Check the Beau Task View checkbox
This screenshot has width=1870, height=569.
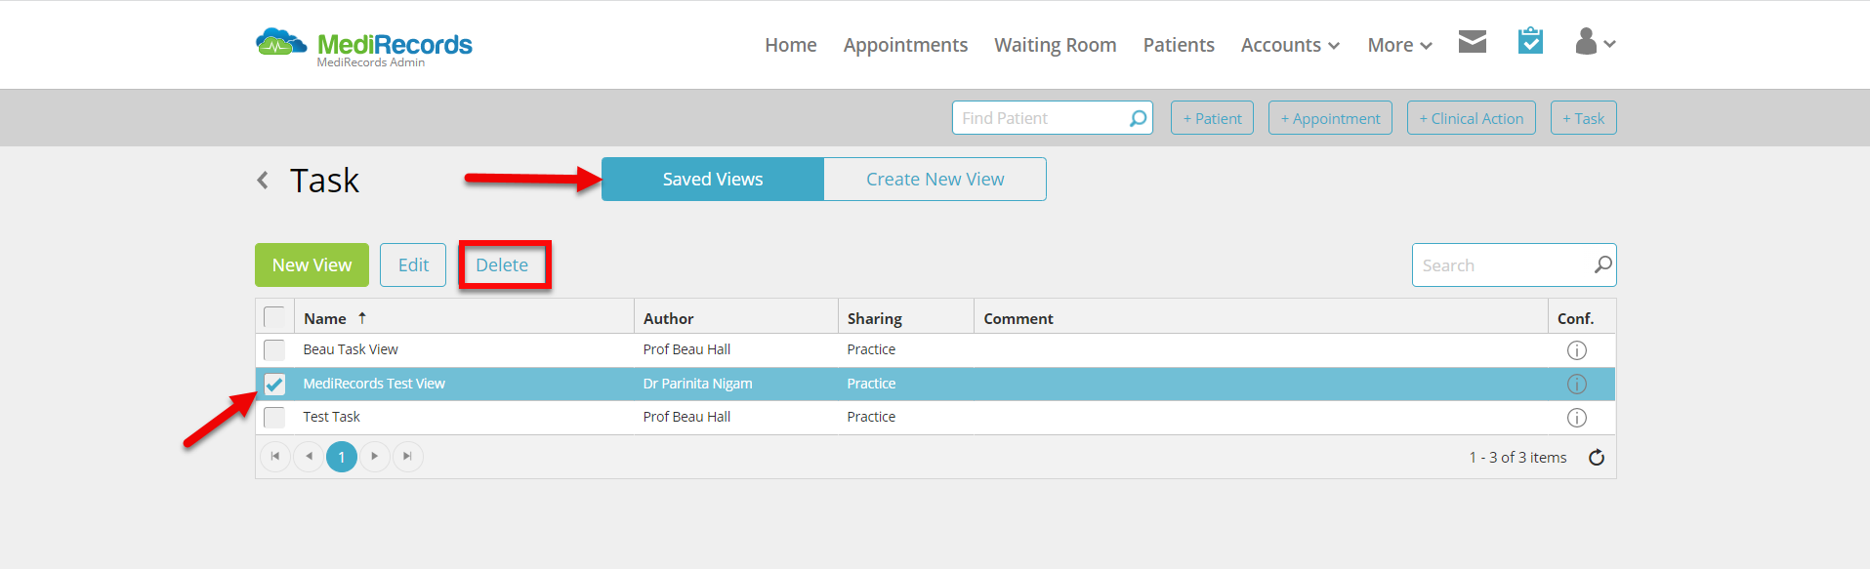coord(274,349)
